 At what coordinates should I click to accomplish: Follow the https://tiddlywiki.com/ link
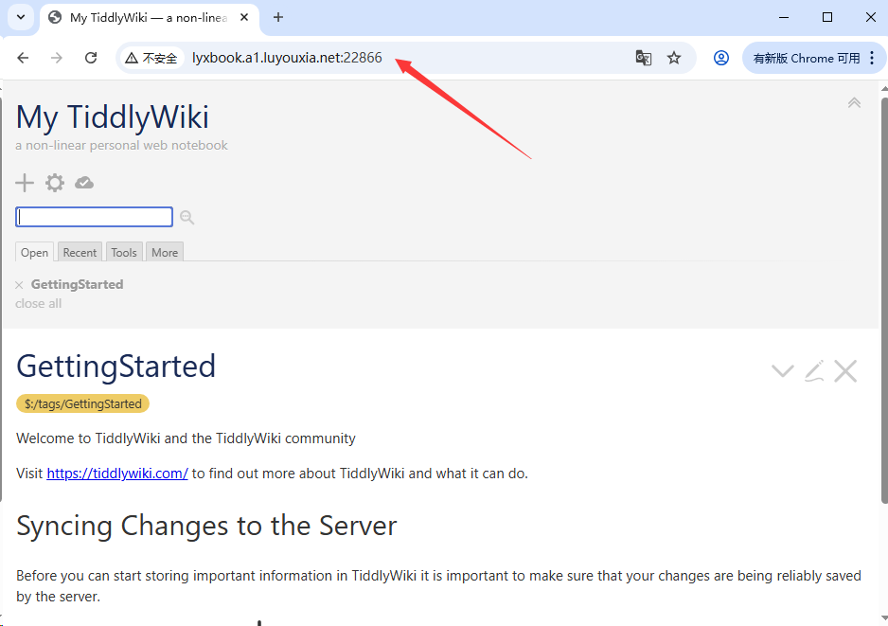(x=117, y=473)
